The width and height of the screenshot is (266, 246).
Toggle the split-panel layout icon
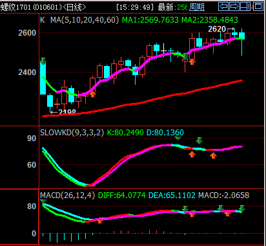click(245, 6)
